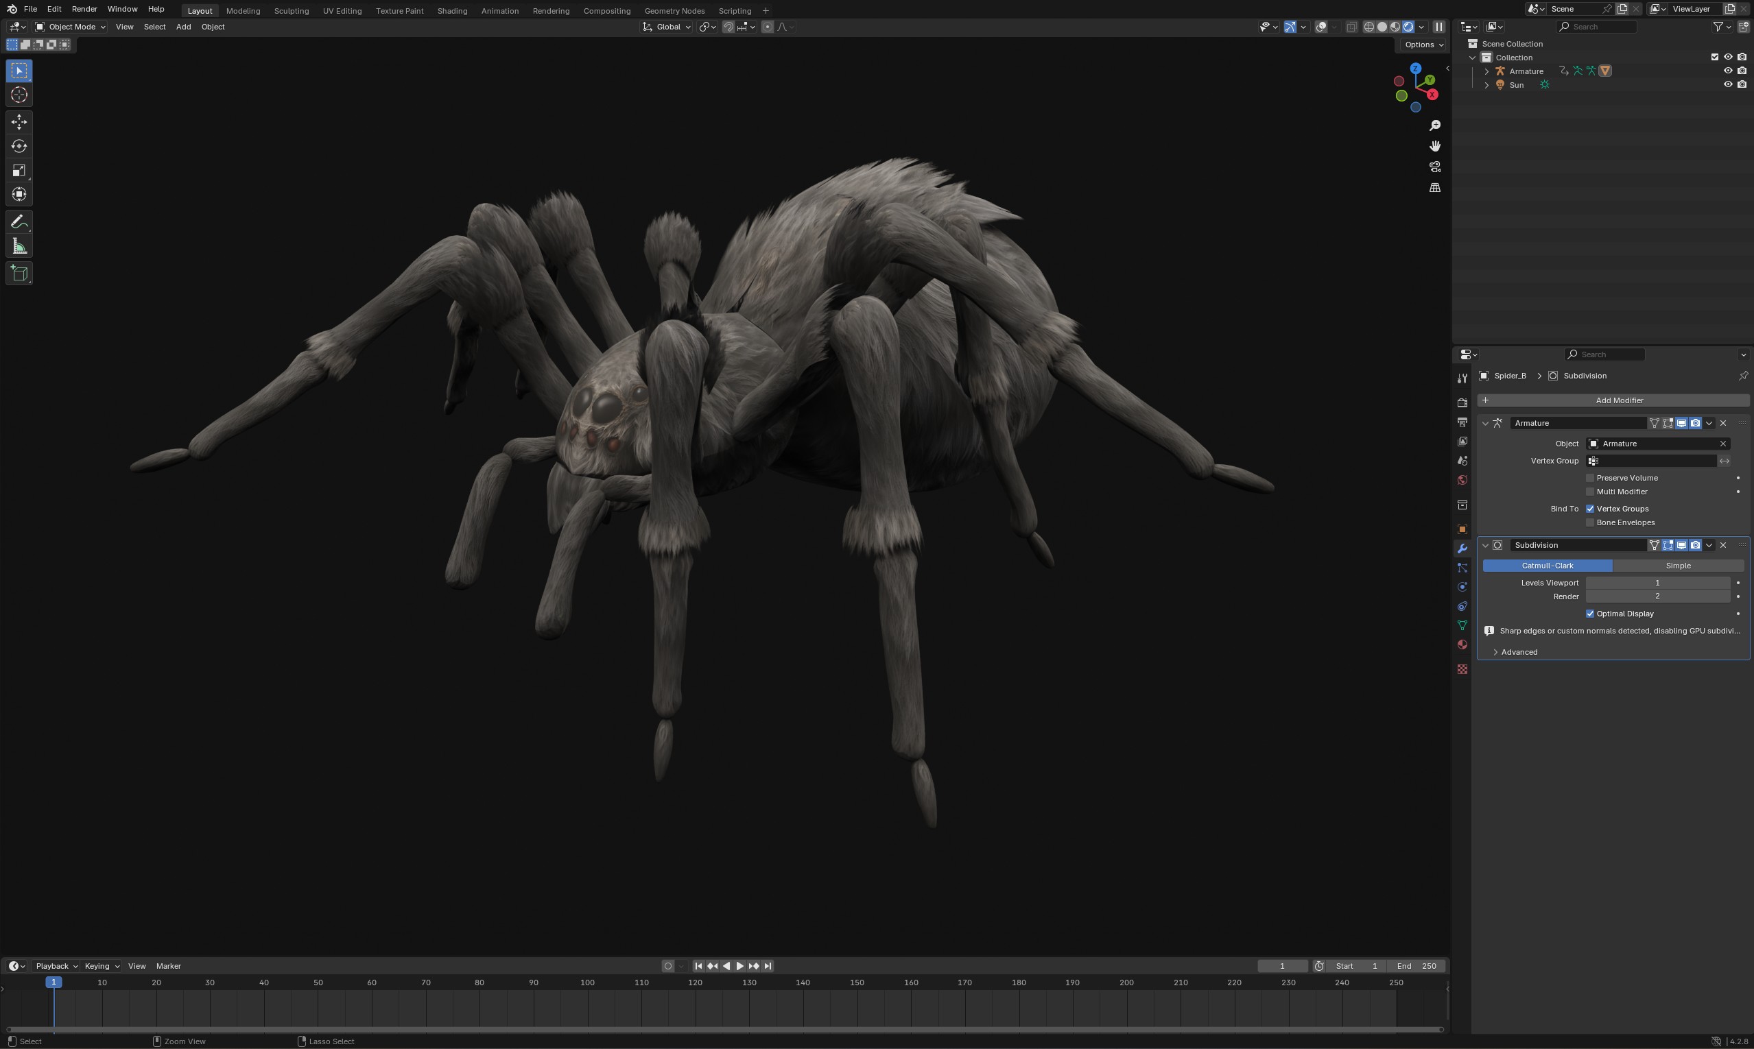Select the Rotate tool
Screen dimensions: 1754x1049
tap(19, 145)
